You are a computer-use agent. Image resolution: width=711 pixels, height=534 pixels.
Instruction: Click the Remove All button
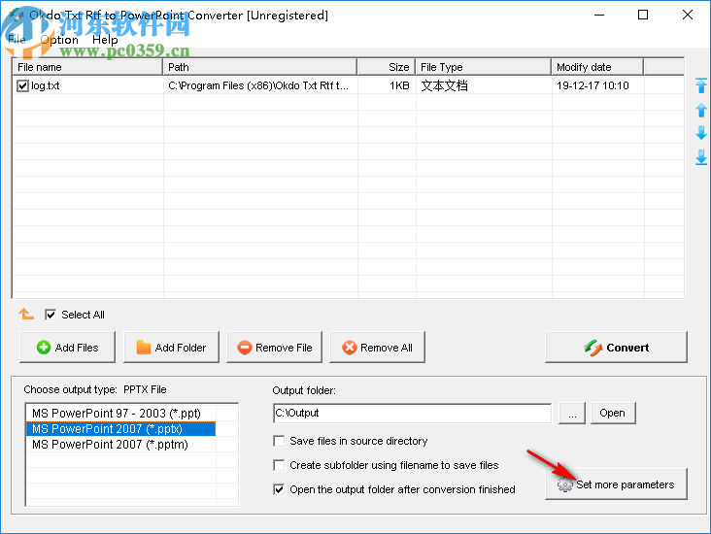tap(377, 348)
